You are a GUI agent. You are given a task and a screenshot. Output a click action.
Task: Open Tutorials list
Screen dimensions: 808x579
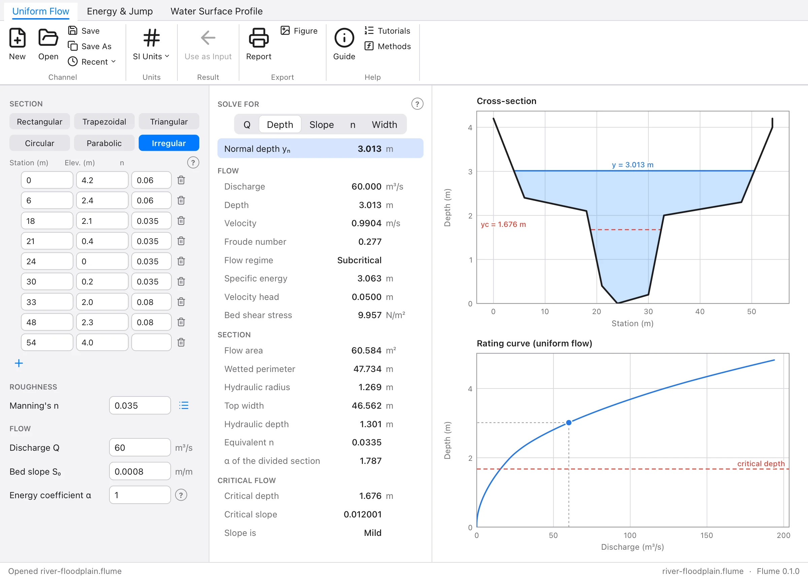click(387, 31)
